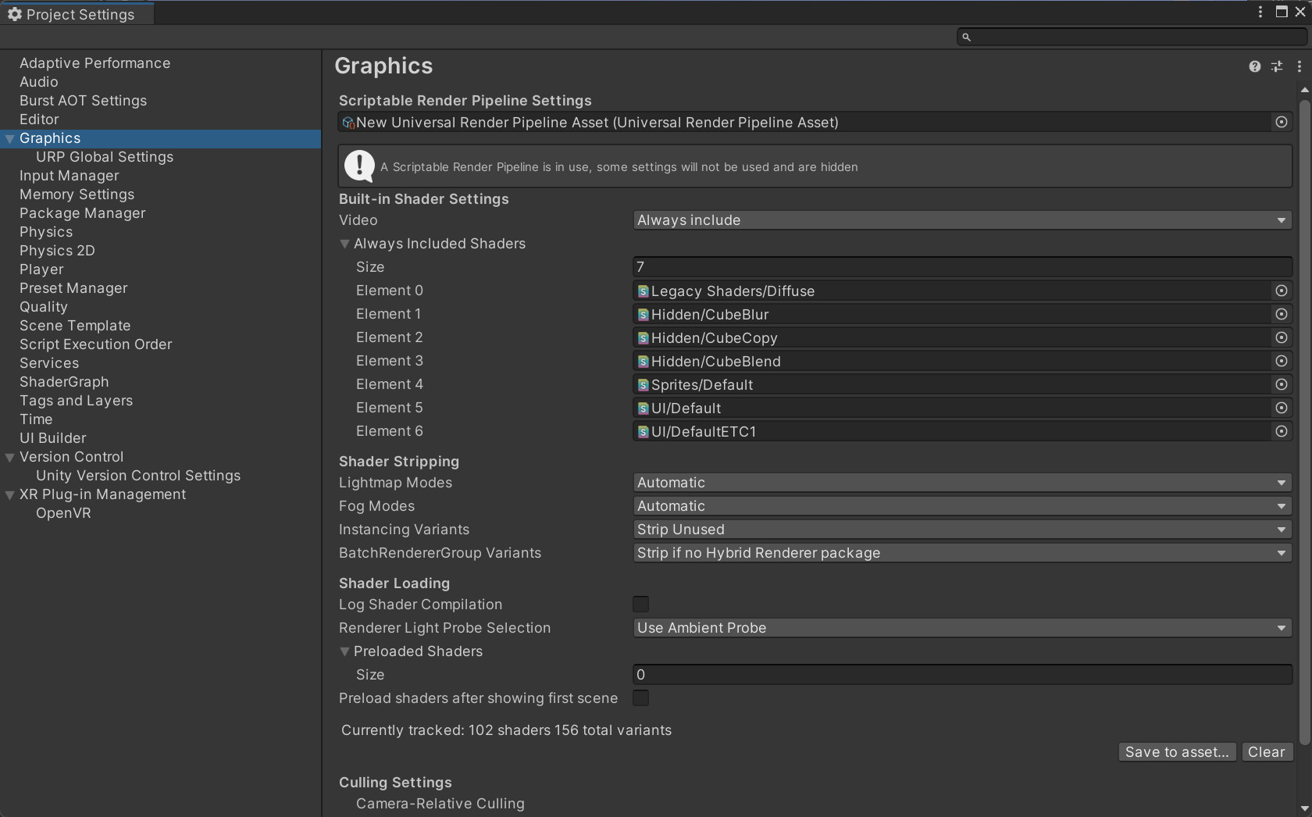The width and height of the screenshot is (1312, 817).
Task: Click the UI/DefaultETC1 shader icon
Action: pos(643,432)
